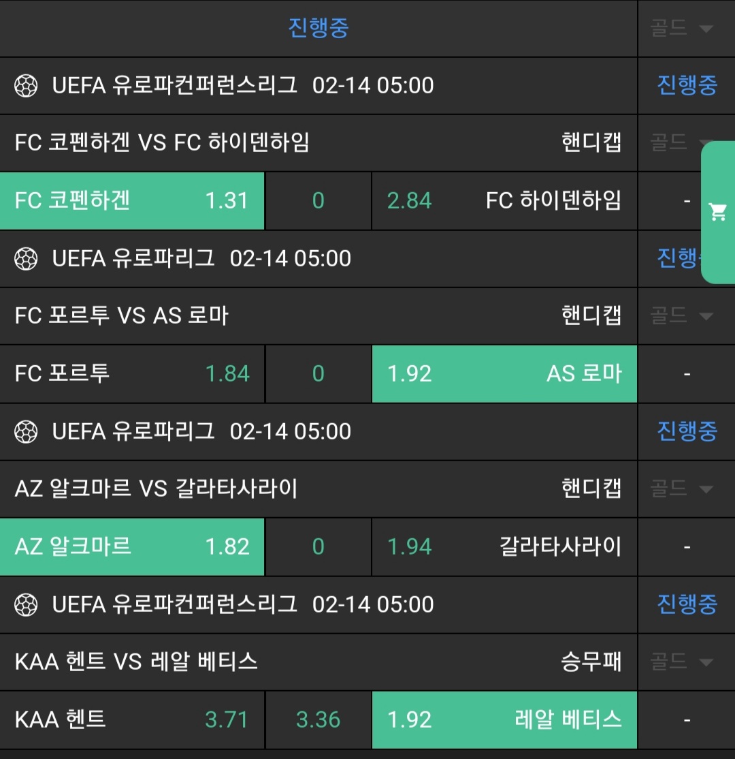Pick FC 포르투 at 1.84 odds
The image size is (735, 759).
tap(132, 374)
